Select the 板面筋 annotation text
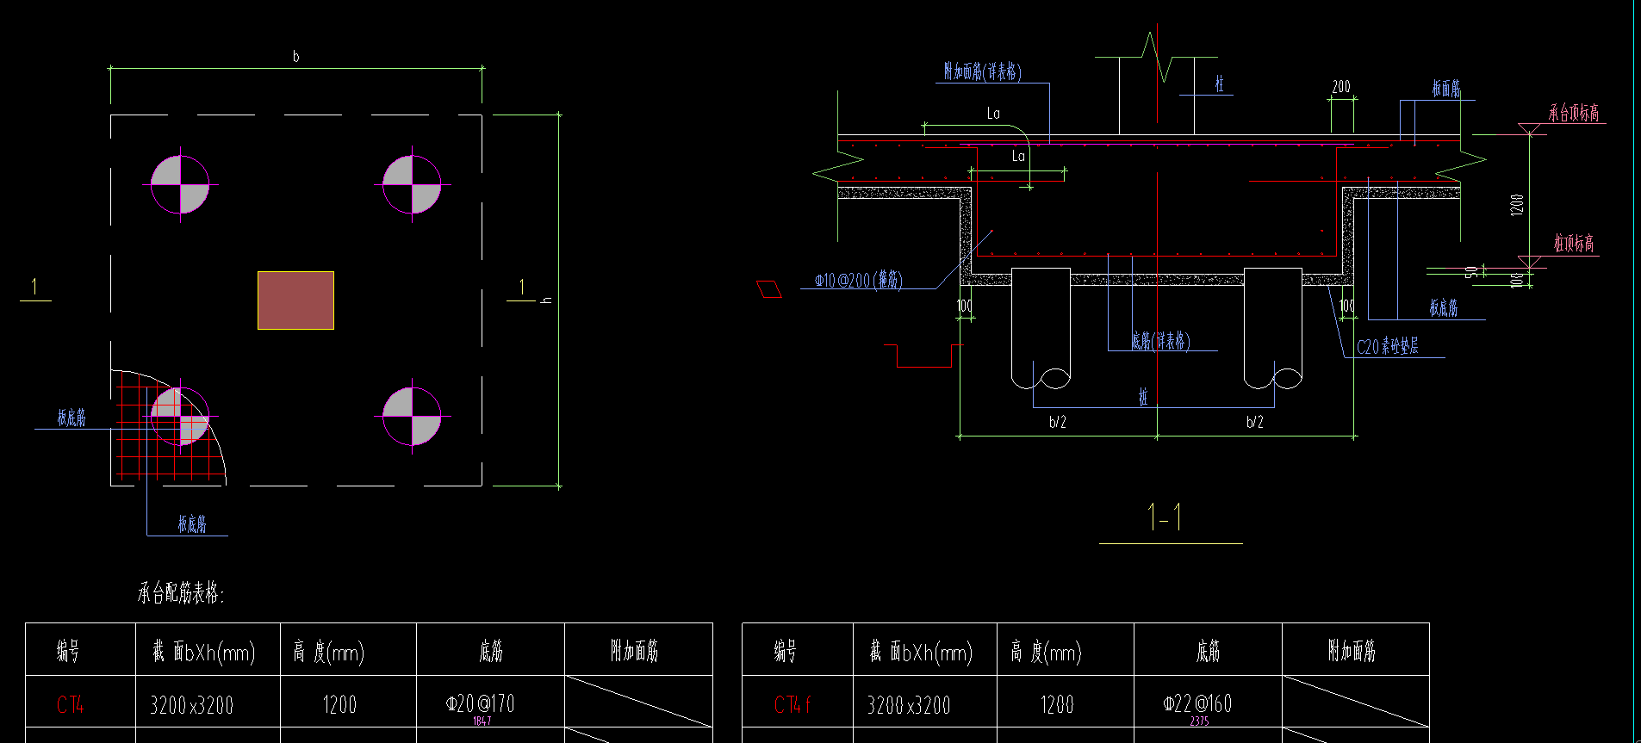Image resolution: width=1641 pixels, height=743 pixels. 1446,89
